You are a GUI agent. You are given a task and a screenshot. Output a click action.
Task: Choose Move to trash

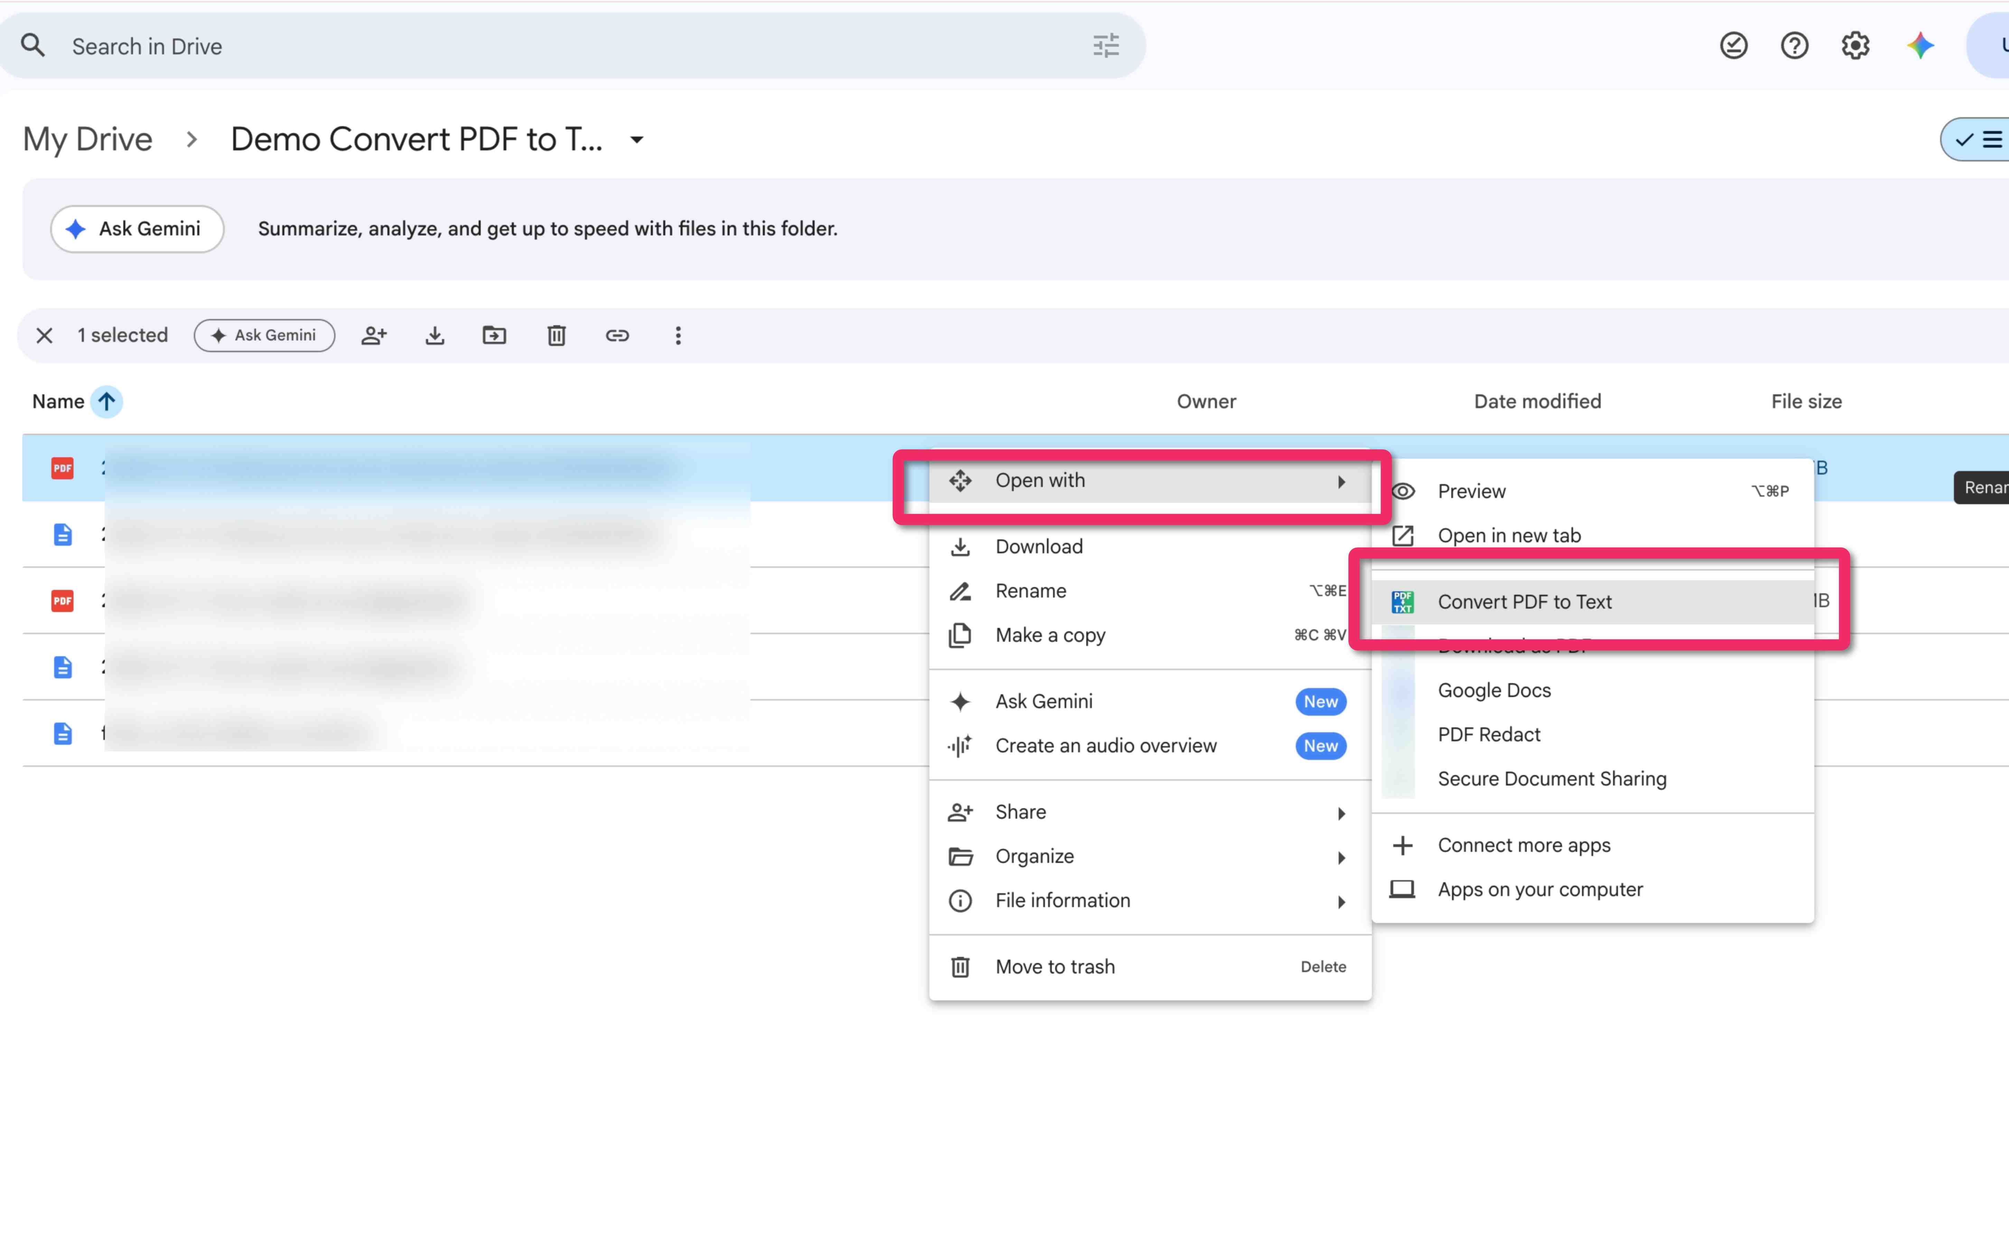(x=1150, y=967)
